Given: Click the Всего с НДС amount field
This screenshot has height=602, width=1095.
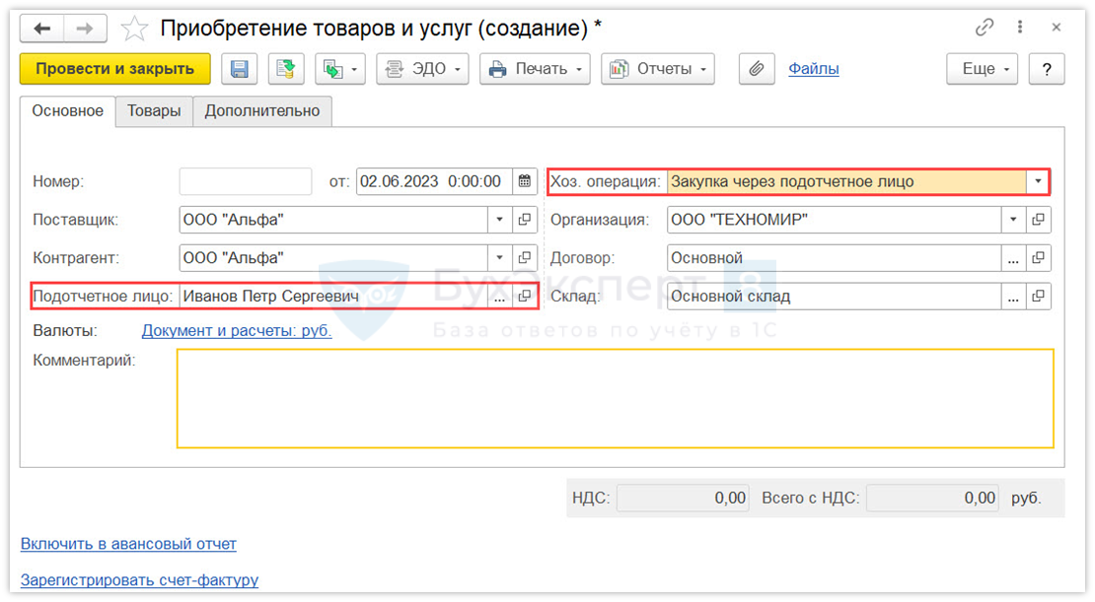Looking at the screenshot, I should click(x=932, y=499).
